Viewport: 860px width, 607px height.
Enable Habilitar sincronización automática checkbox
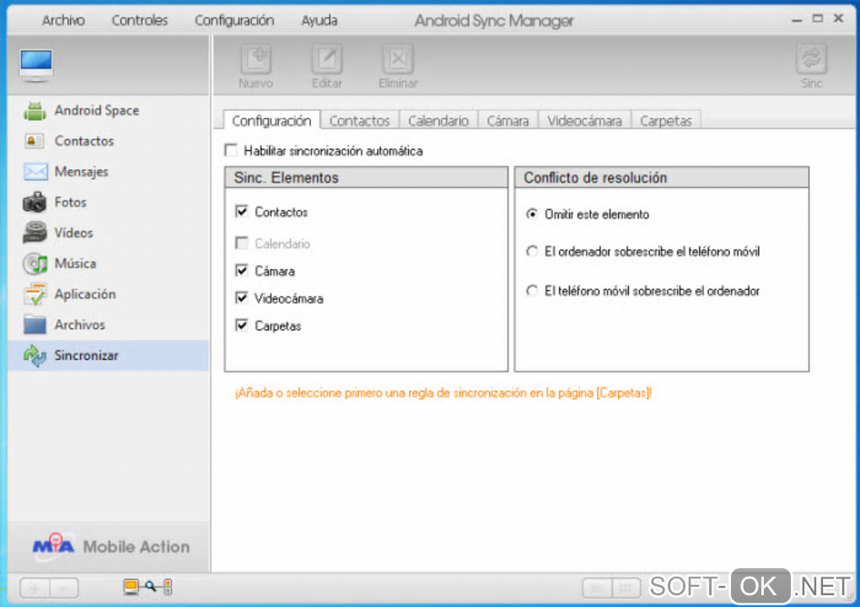[231, 150]
